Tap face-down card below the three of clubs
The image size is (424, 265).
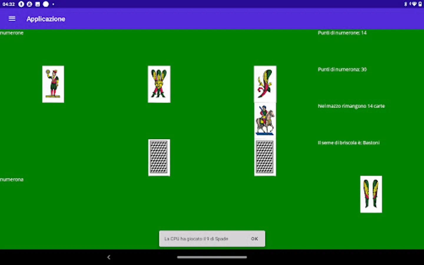pos(159,158)
